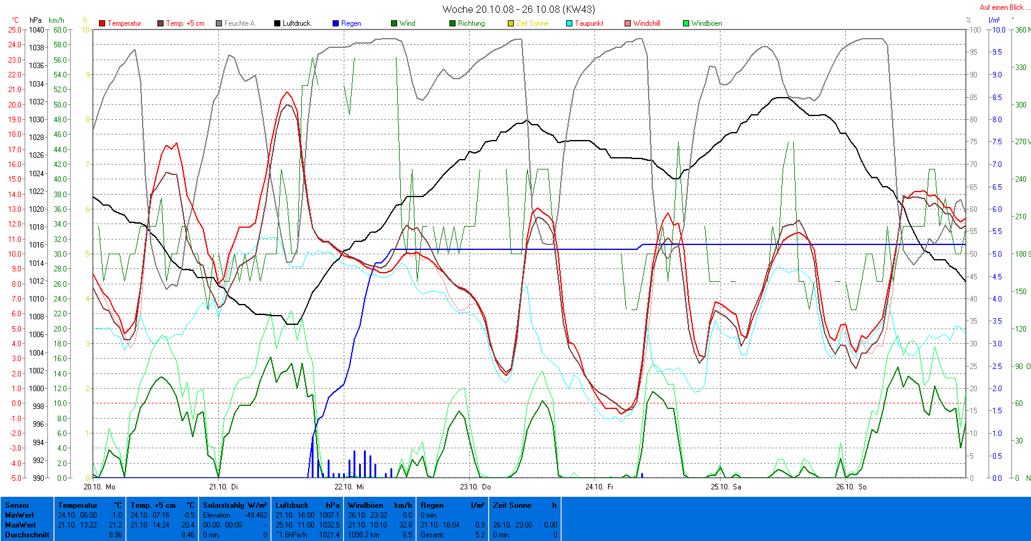Click the gray Feuchte A. legend square
1031x541 pixels.
219,23
